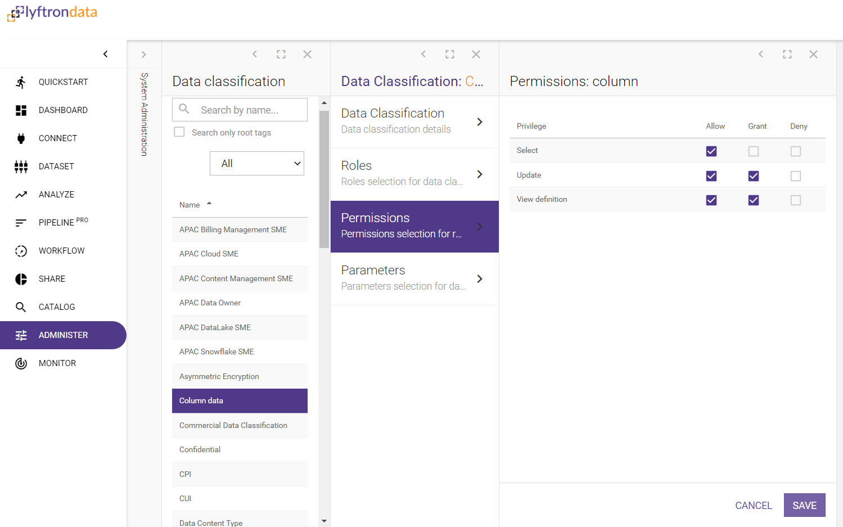The width and height of the screenshot is (843, 527).
Task: Click back arrow in Data Classification: C... panel
Action: pos(423,54)
